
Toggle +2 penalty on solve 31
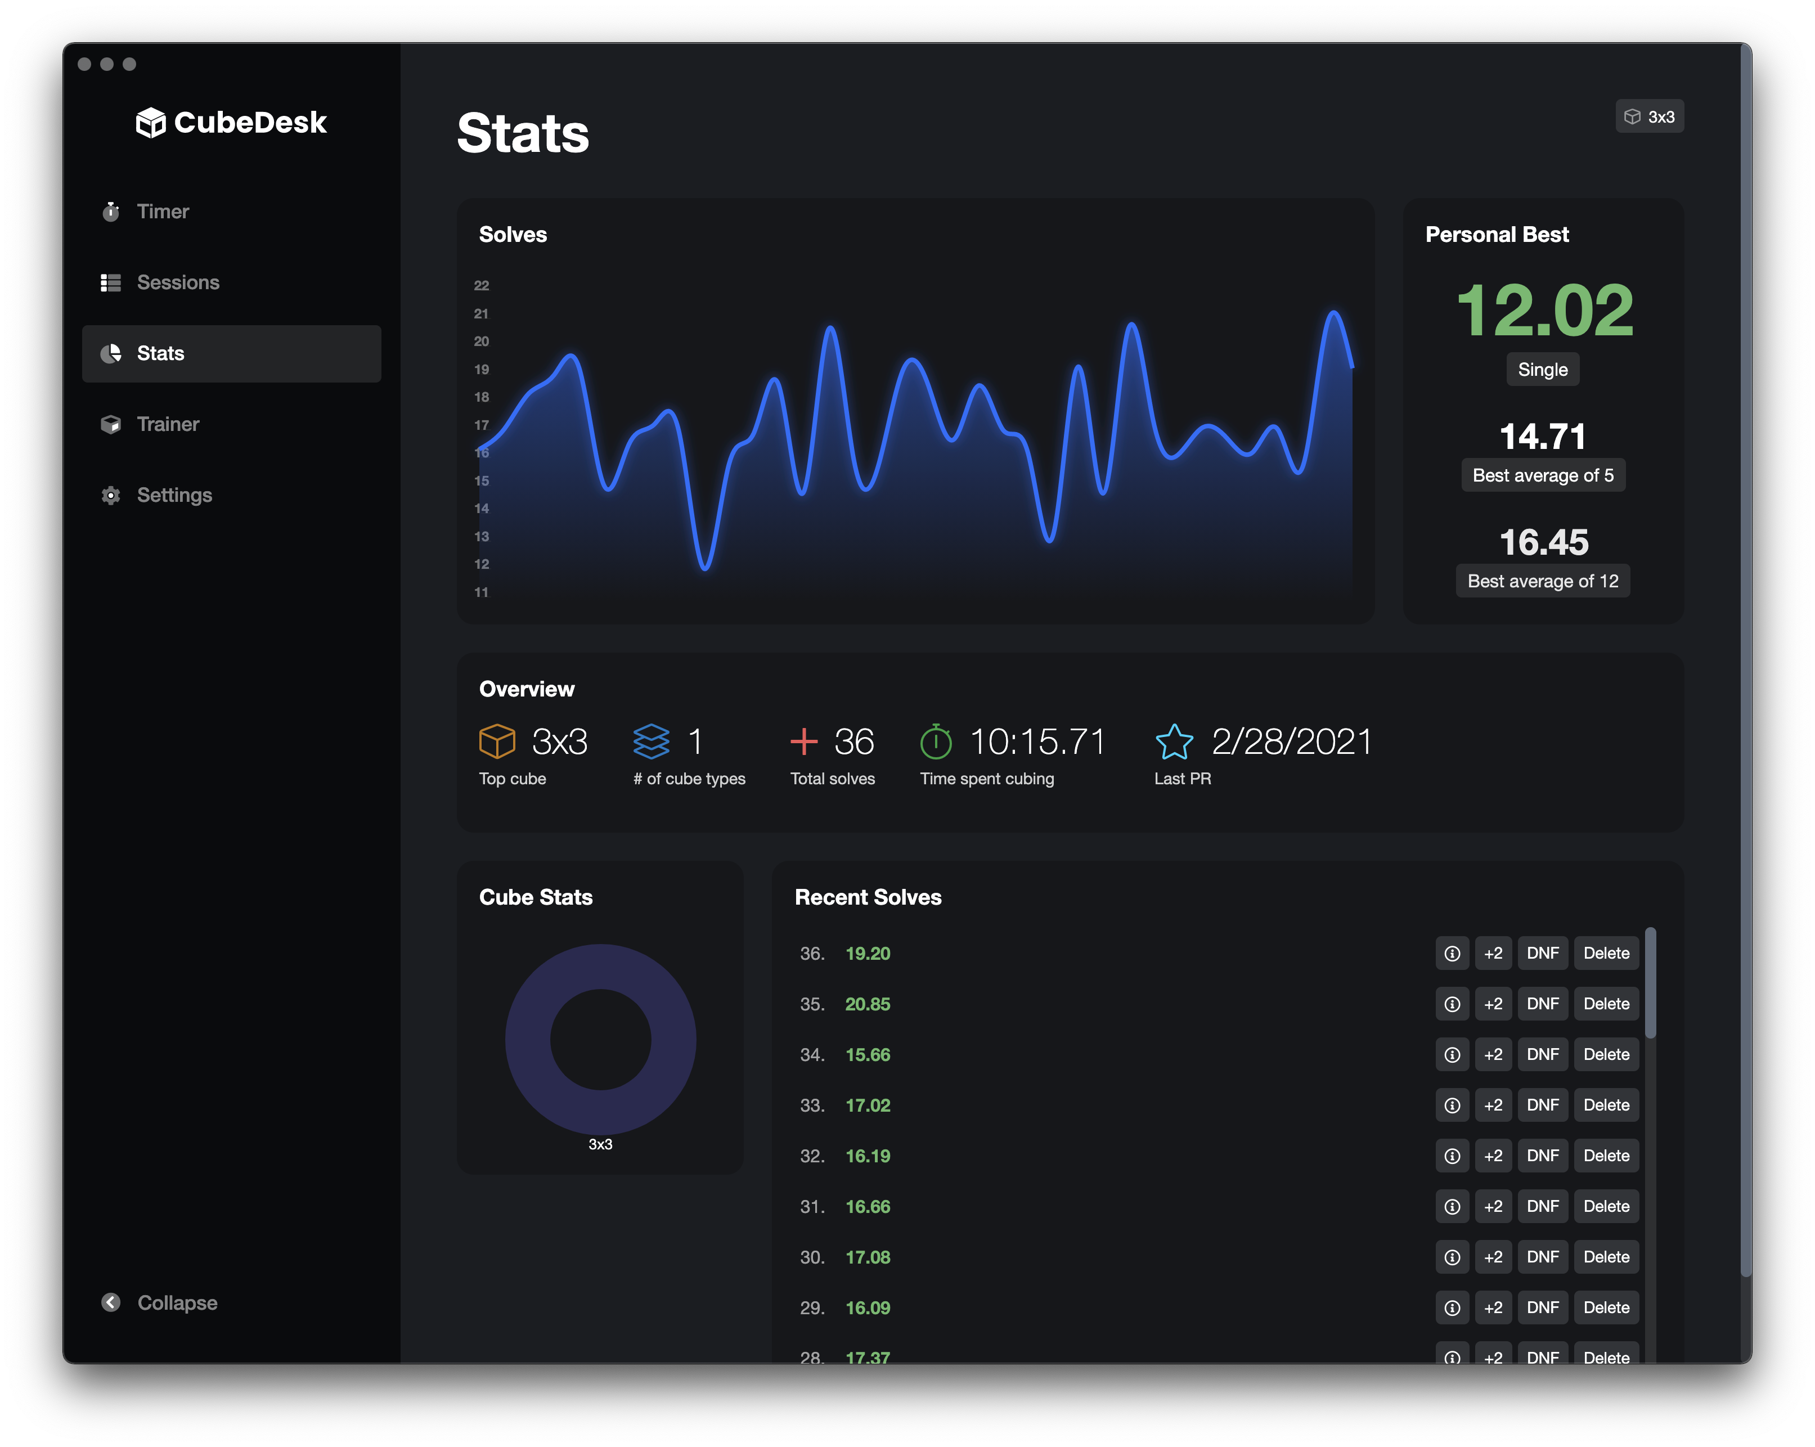[x=1493, y=1206]
